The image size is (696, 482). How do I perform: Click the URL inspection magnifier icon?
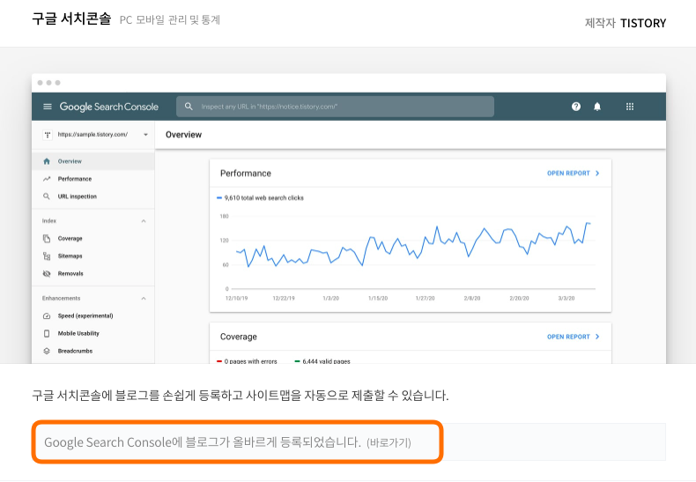click(47, 197)
